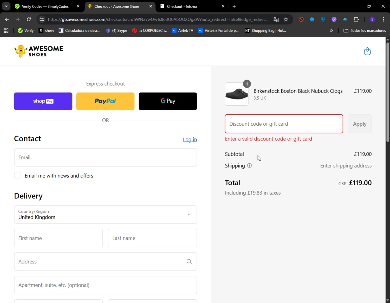Tick Email me with news and offers

(18, 176)
